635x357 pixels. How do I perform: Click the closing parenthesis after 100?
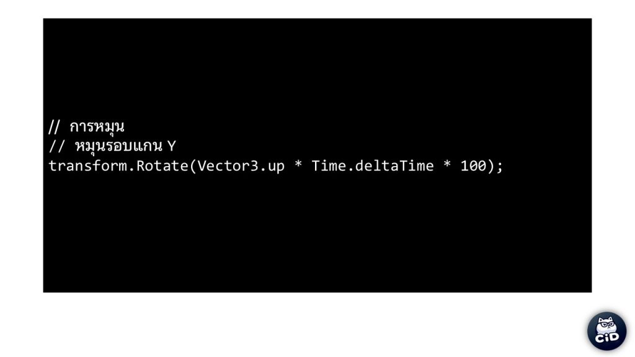pyautogui.click(x=491, y=166)
